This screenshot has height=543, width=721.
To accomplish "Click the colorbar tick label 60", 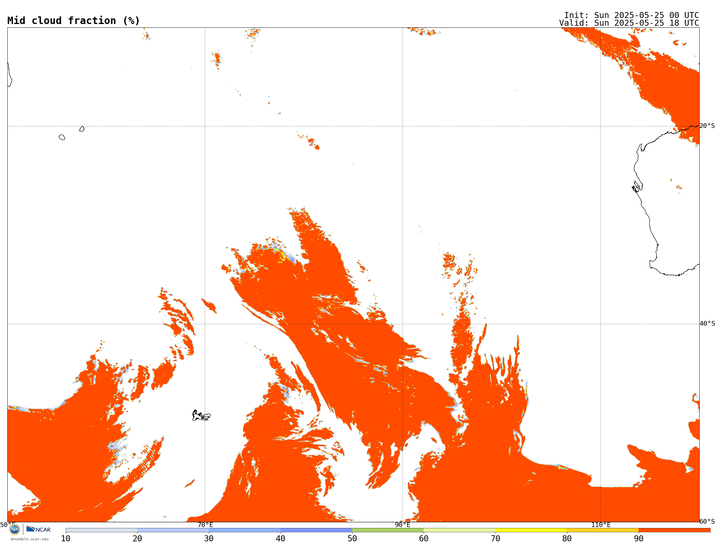I will [424, 539].
